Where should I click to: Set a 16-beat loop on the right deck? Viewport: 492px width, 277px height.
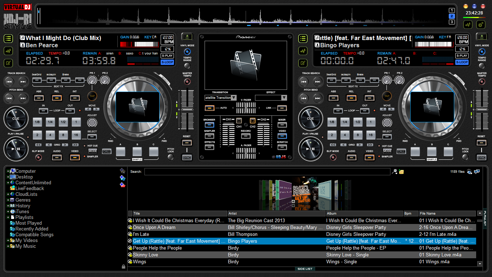[371, 136]
